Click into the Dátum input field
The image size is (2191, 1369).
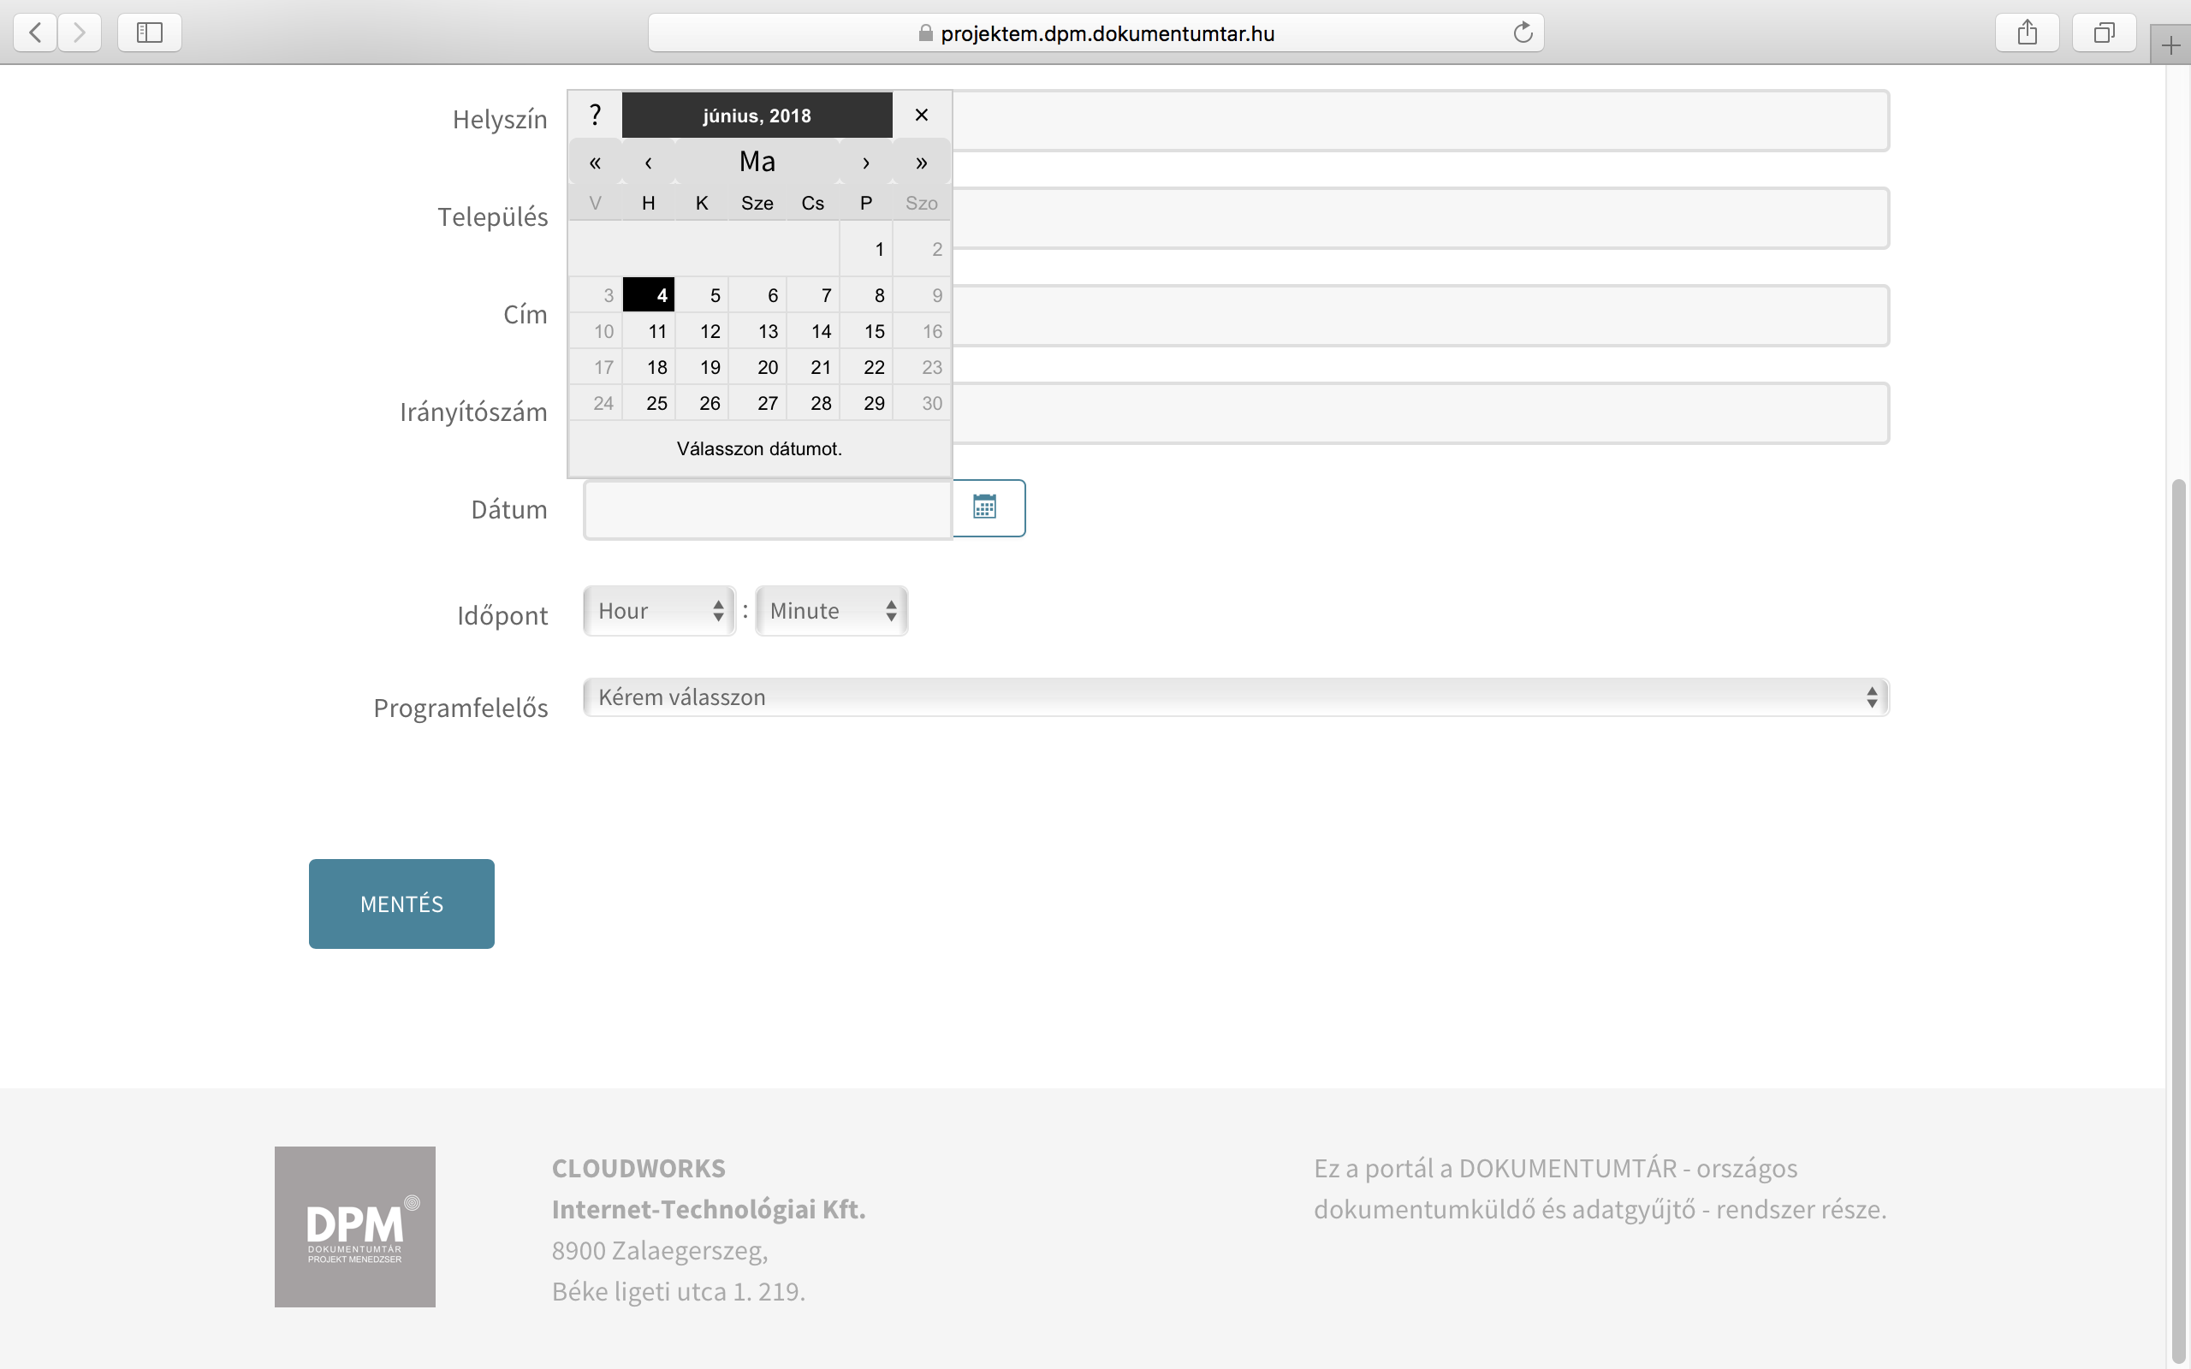point(766,510)
